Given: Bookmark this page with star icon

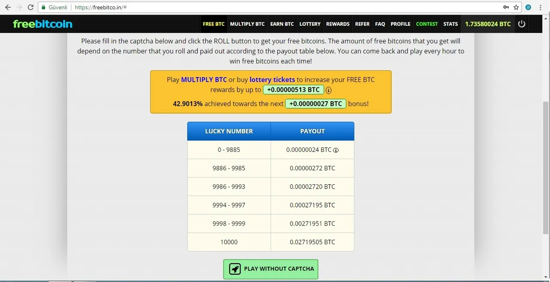Looking at the screenshot, I should coord(516,7).
